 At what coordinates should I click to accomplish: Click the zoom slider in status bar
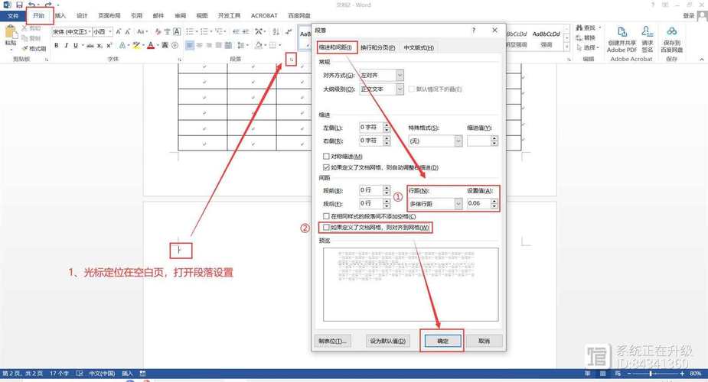point(651,374)
